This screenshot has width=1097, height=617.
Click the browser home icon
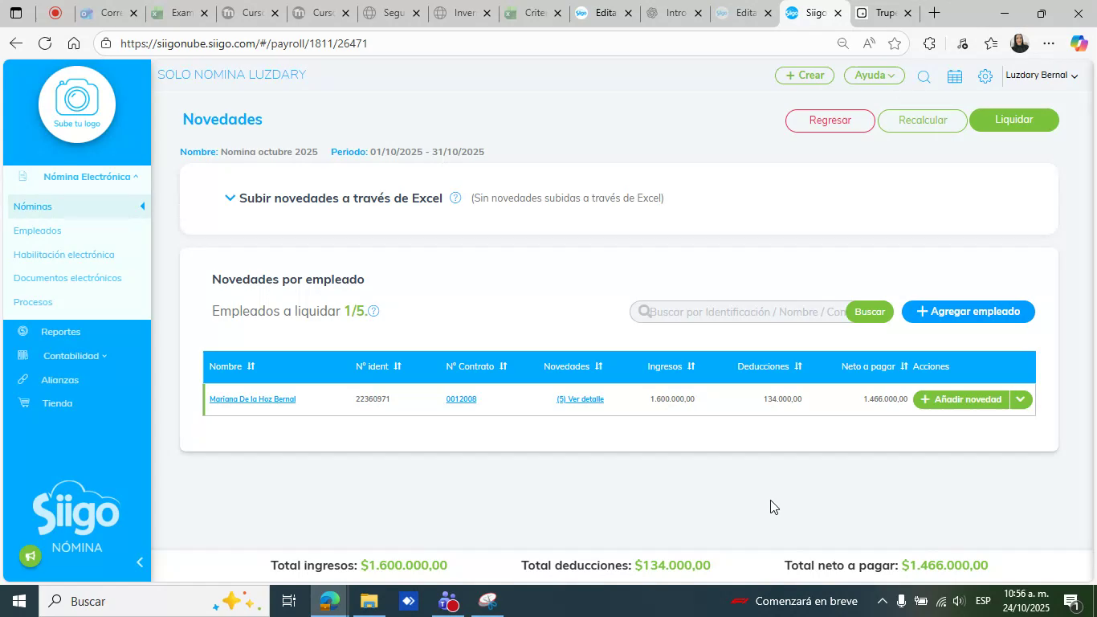pyautogui.click(x=74, y=43)
